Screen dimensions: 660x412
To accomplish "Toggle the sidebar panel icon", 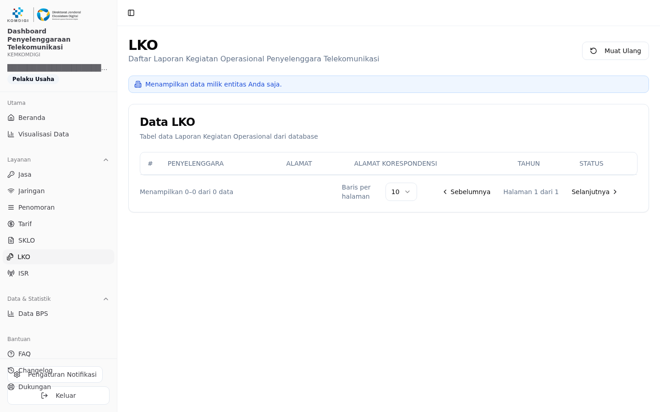I will pyautogui.click(x=131, y=13).
